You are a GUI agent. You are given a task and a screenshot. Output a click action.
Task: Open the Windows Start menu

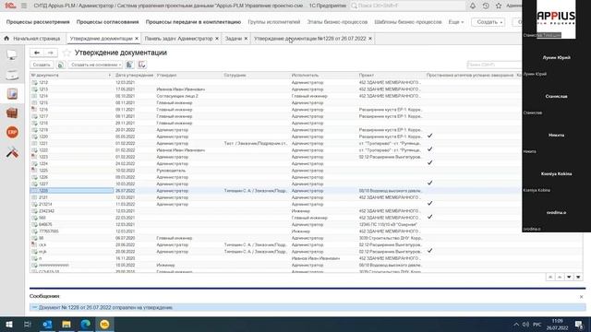[9, 325]
